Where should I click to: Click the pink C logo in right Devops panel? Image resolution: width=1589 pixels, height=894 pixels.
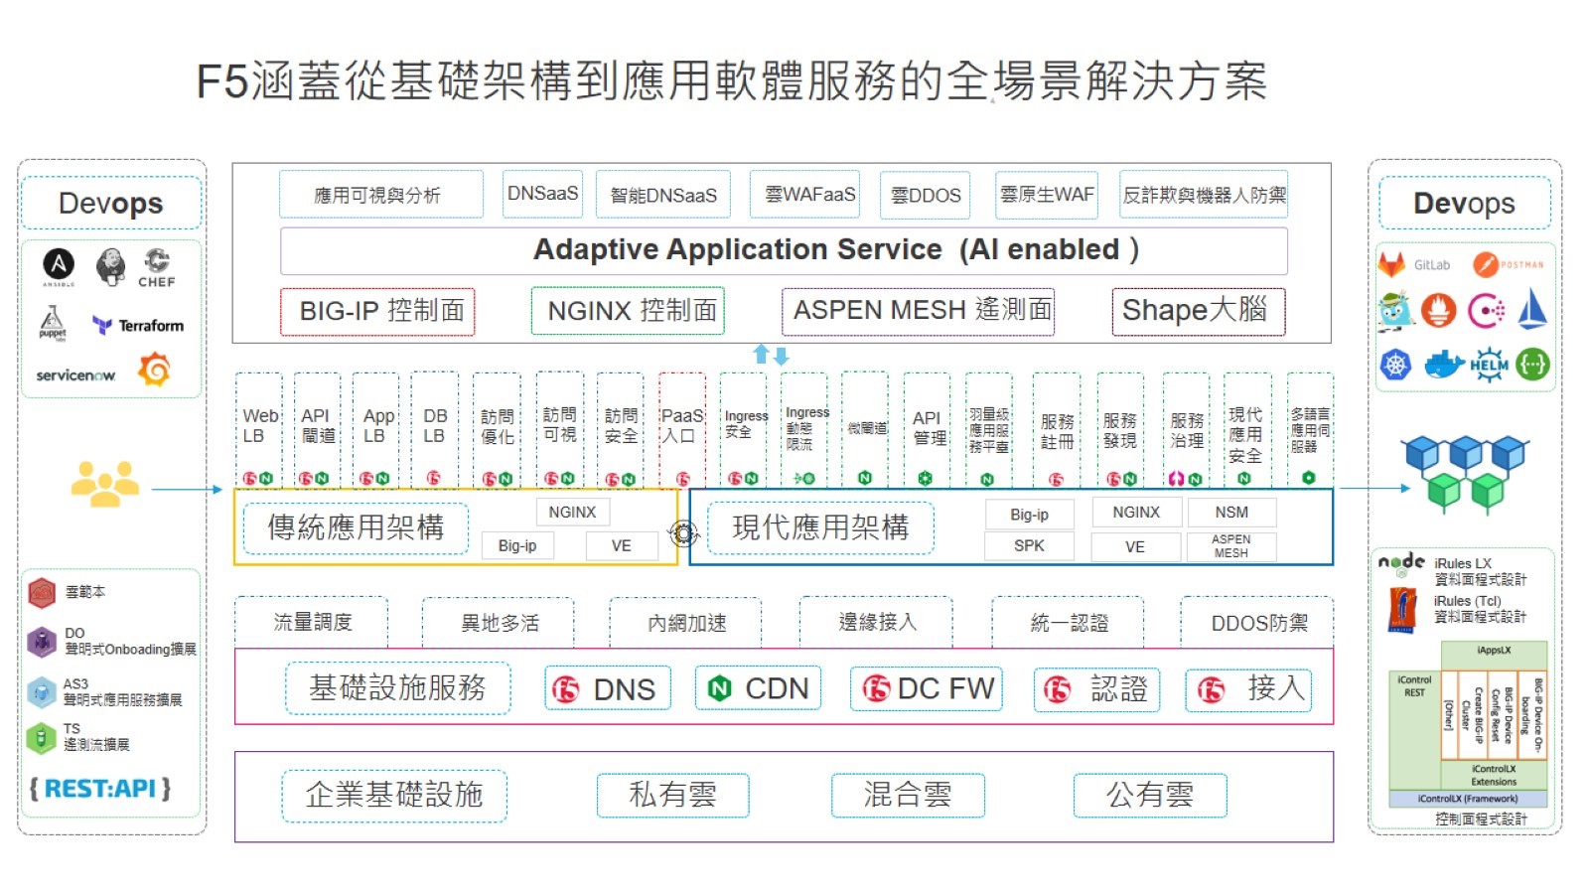click(1486, 311)
